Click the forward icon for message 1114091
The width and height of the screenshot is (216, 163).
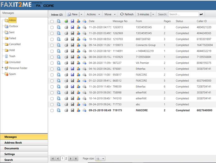[84, 51]
